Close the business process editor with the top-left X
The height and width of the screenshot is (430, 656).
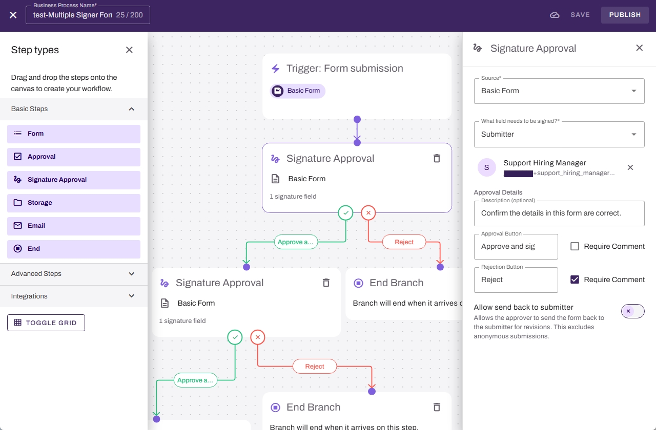coord(13,15)
